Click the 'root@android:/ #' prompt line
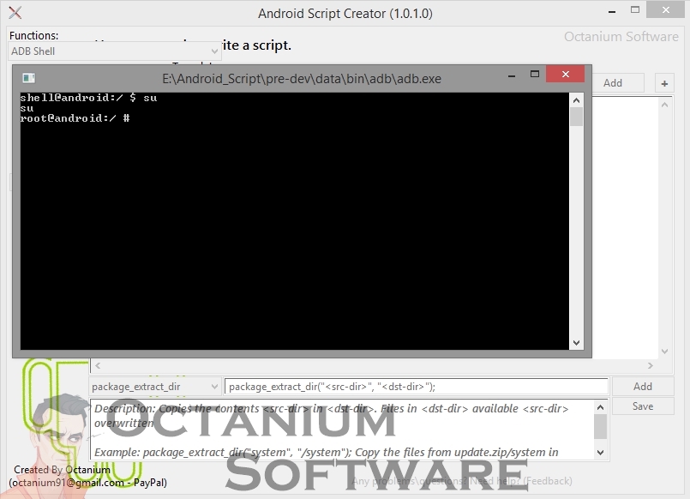The width and height of the screenshot is (690, 499). (x=75, y=118)
